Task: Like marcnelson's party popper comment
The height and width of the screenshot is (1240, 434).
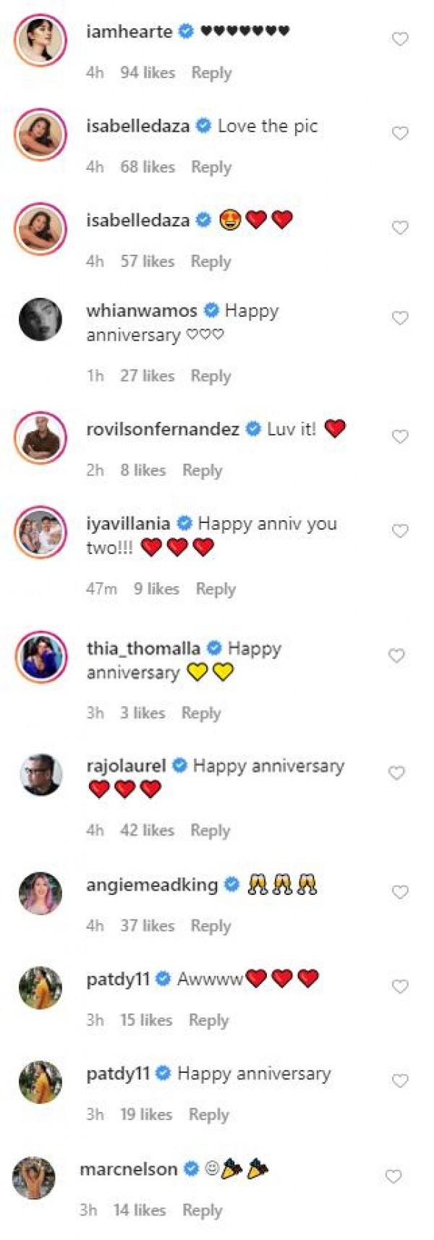Action: (393, 1177)
